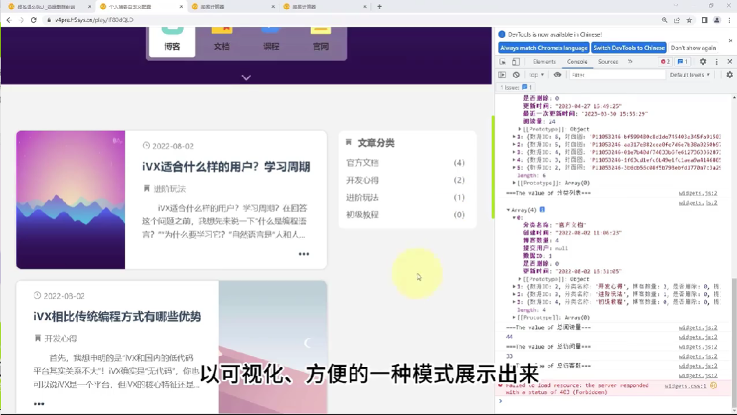Collapse the Array(4) console entry
This screenshot has width=737, height=415.
[508, 210]
